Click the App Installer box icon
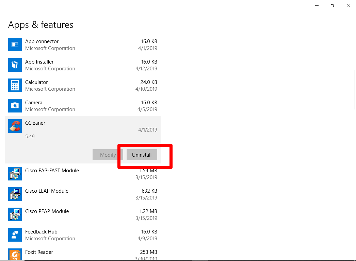Screen dimensions: 356x261 [15, 65]
